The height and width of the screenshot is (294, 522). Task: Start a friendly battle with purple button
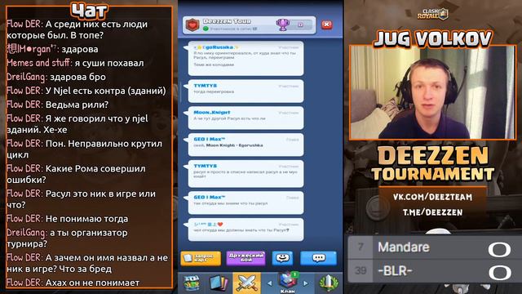[x=246, y=258]
